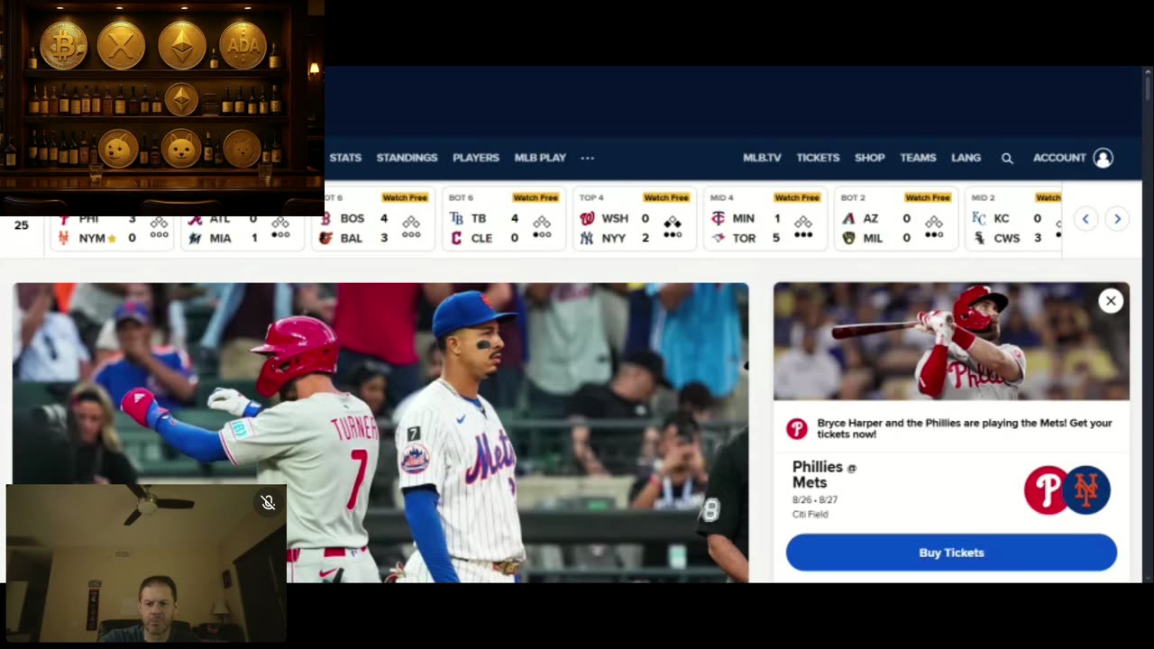Click the Phillies logo in ticket card
The height and width of the screenshot is (649, 1154).
pos(1047,490)
